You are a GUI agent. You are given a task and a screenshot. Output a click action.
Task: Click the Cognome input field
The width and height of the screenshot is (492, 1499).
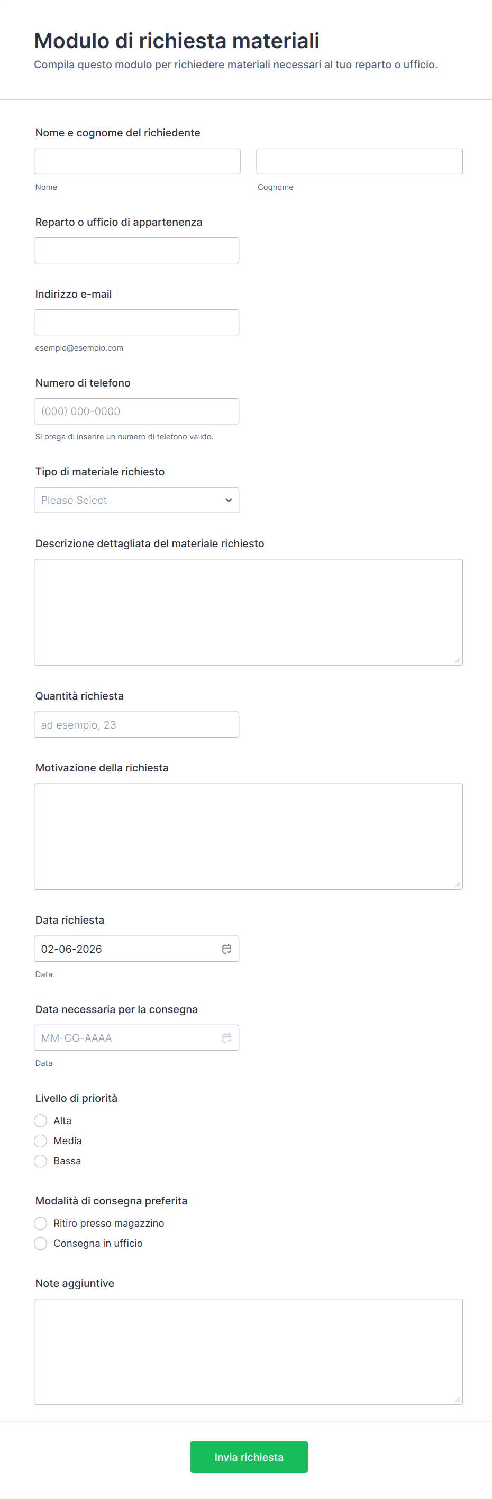click(359, 161)
